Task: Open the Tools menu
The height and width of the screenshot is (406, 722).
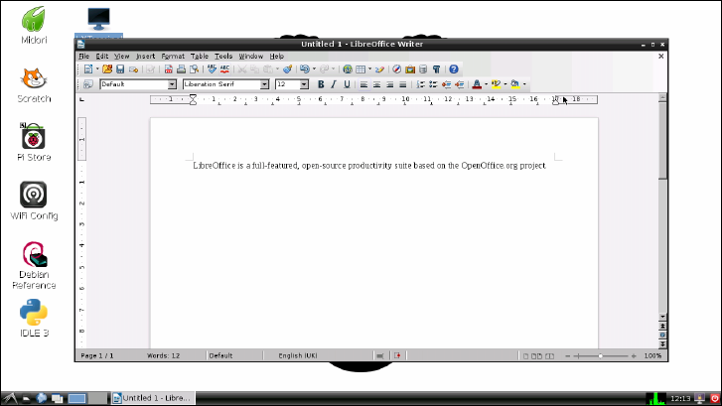Action: pos(223,57)
